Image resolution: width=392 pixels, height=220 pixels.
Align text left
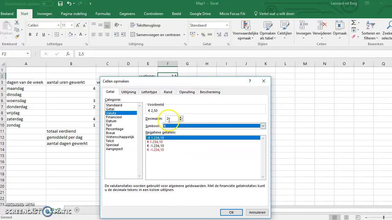coord(94,35)
